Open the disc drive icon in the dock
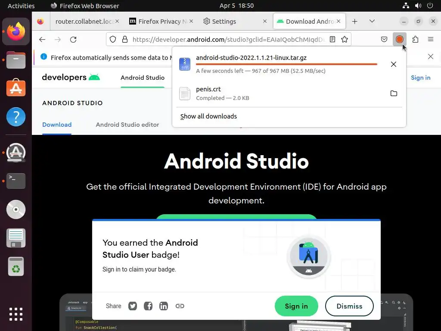Image resolution: width=441 pixels, height=331 pixels. (16, 209)
